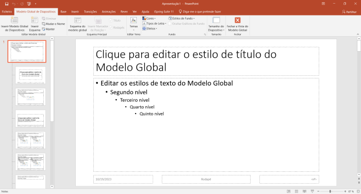Start slideshow from the quick access toolbar
This screenshot has height=194, width=361.
(29, 4)
